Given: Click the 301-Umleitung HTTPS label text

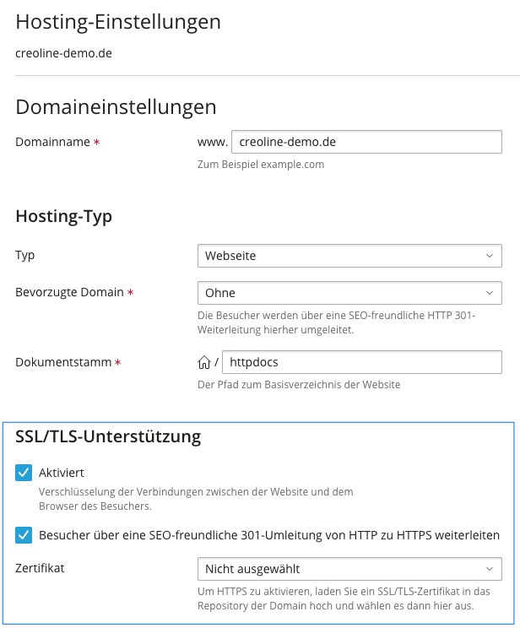Looking at the screenshot, I should point(269,535).
